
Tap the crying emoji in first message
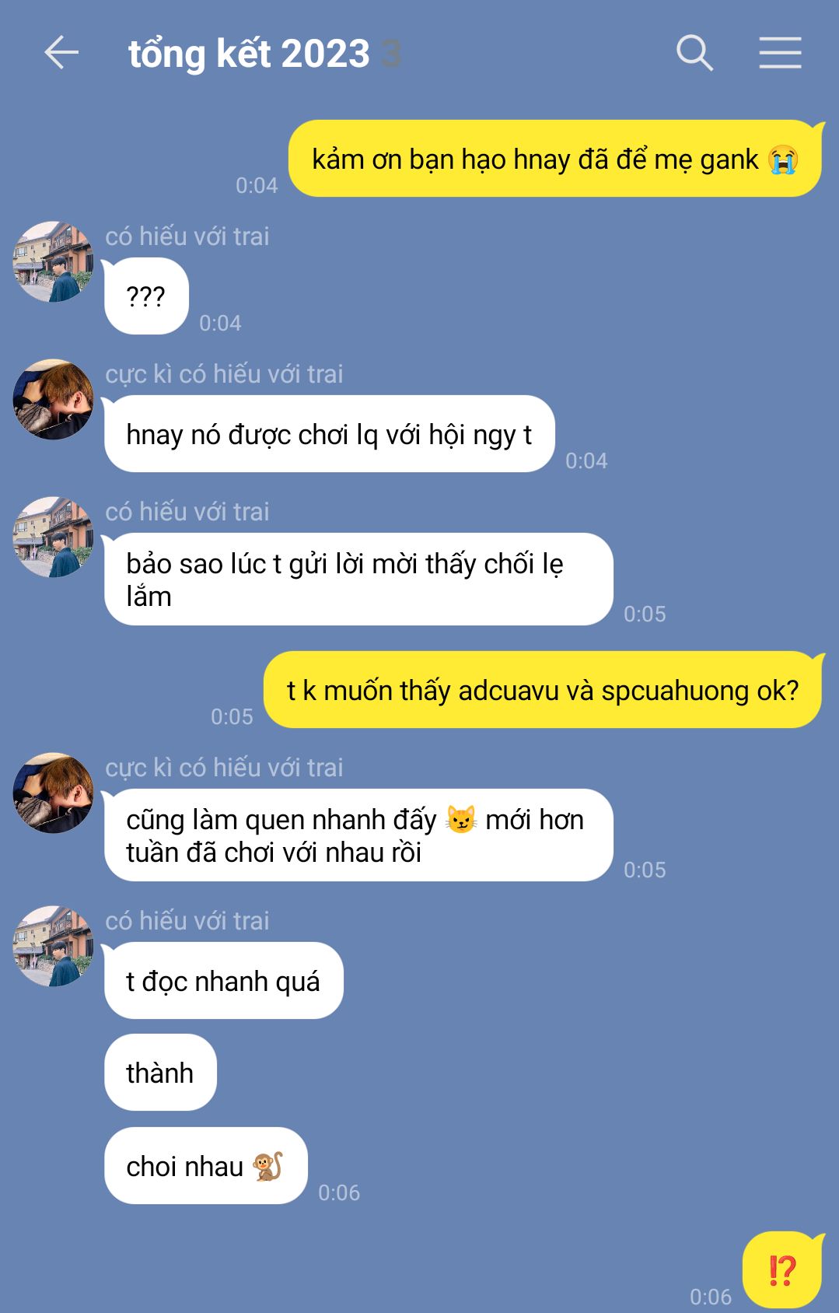coord(783,159)
